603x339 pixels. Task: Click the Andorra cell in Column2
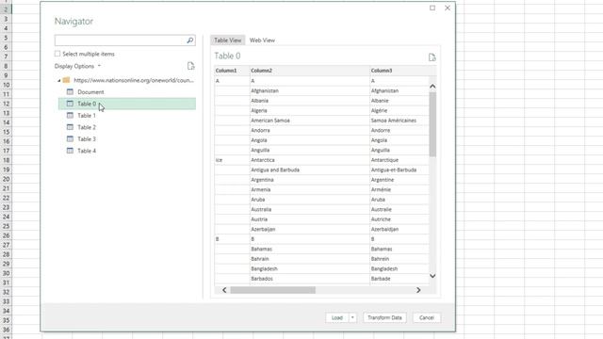(x=310, y=130)
